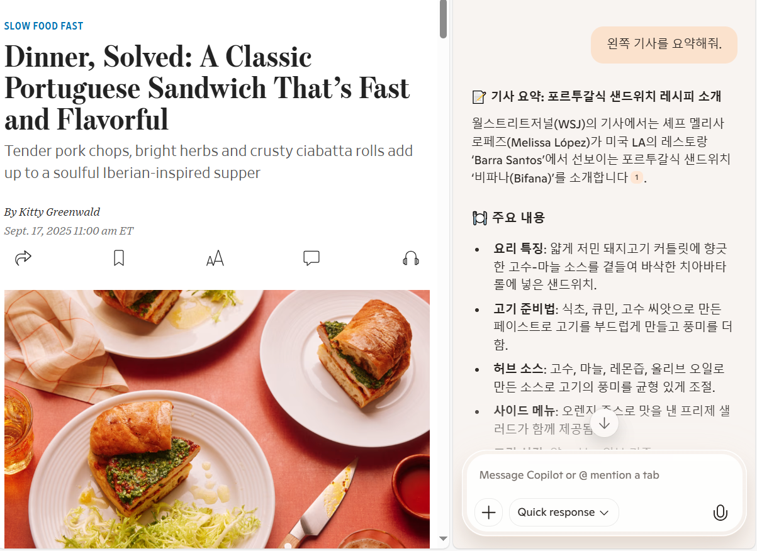Listen to the article via the headphones icon
Screen dimensions: 757x551
411,259
